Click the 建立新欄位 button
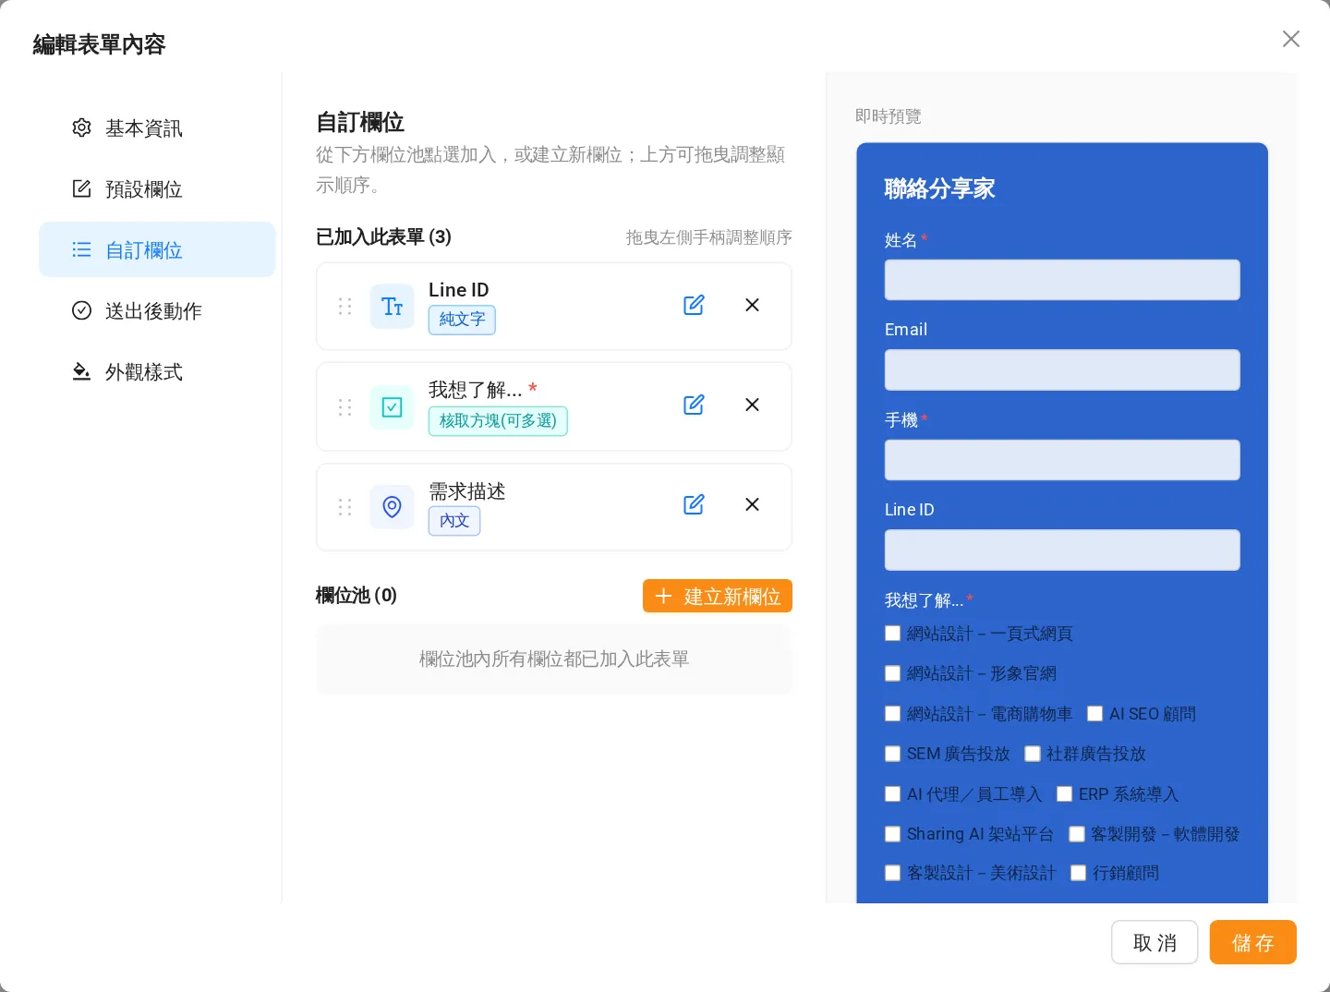Screen dimensions: 1330x992 pyautogui.click(x=718, y=596)
